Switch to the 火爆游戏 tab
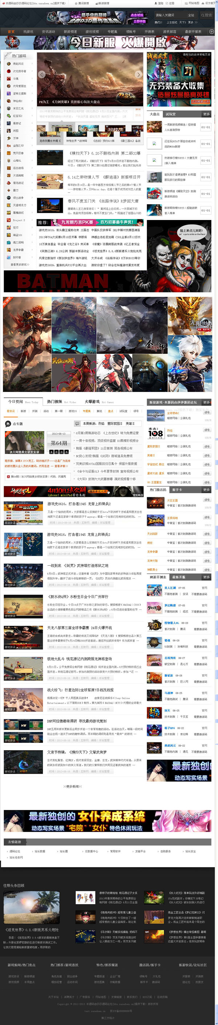Viewport: 218px width, 1025px height. [92, 401]
